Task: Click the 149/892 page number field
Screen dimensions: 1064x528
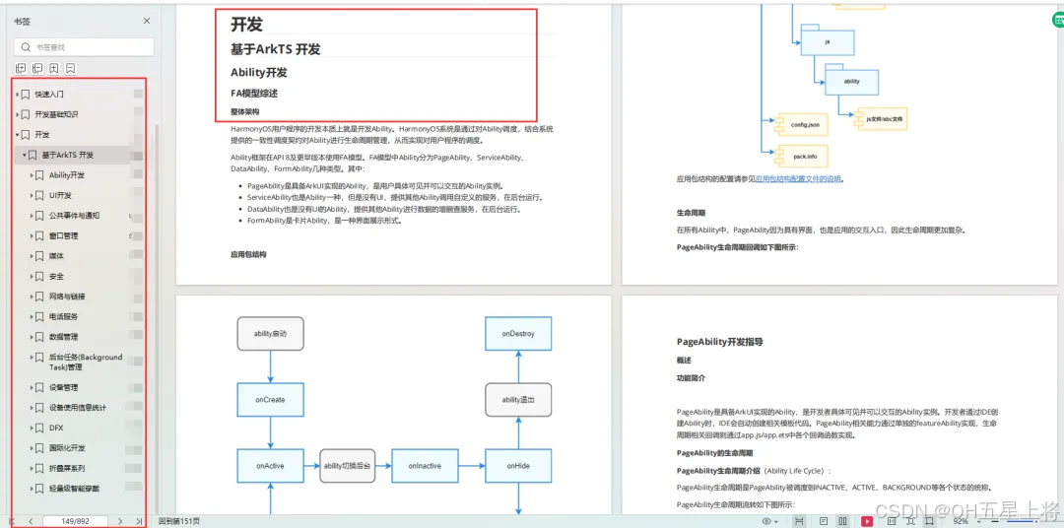Action: click(x=75, y=521)
